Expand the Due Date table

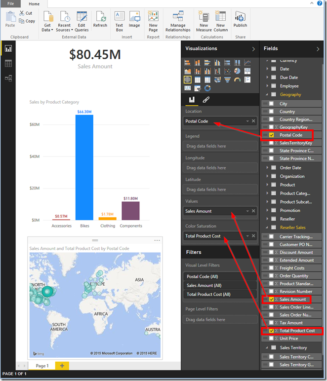pyautogui.click(x=267, y=77)
